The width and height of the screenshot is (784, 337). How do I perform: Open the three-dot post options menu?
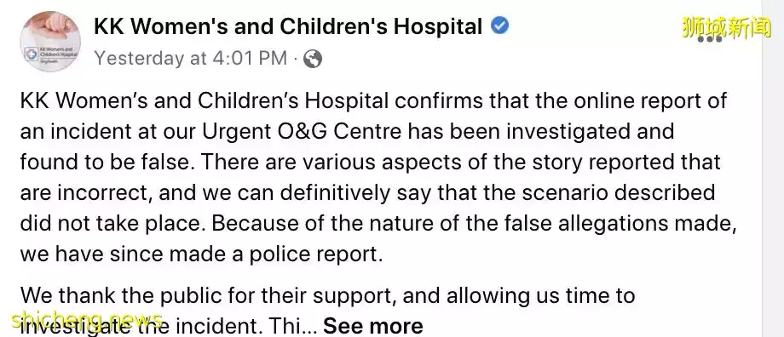pyautogui.click(x=710, y=39)
